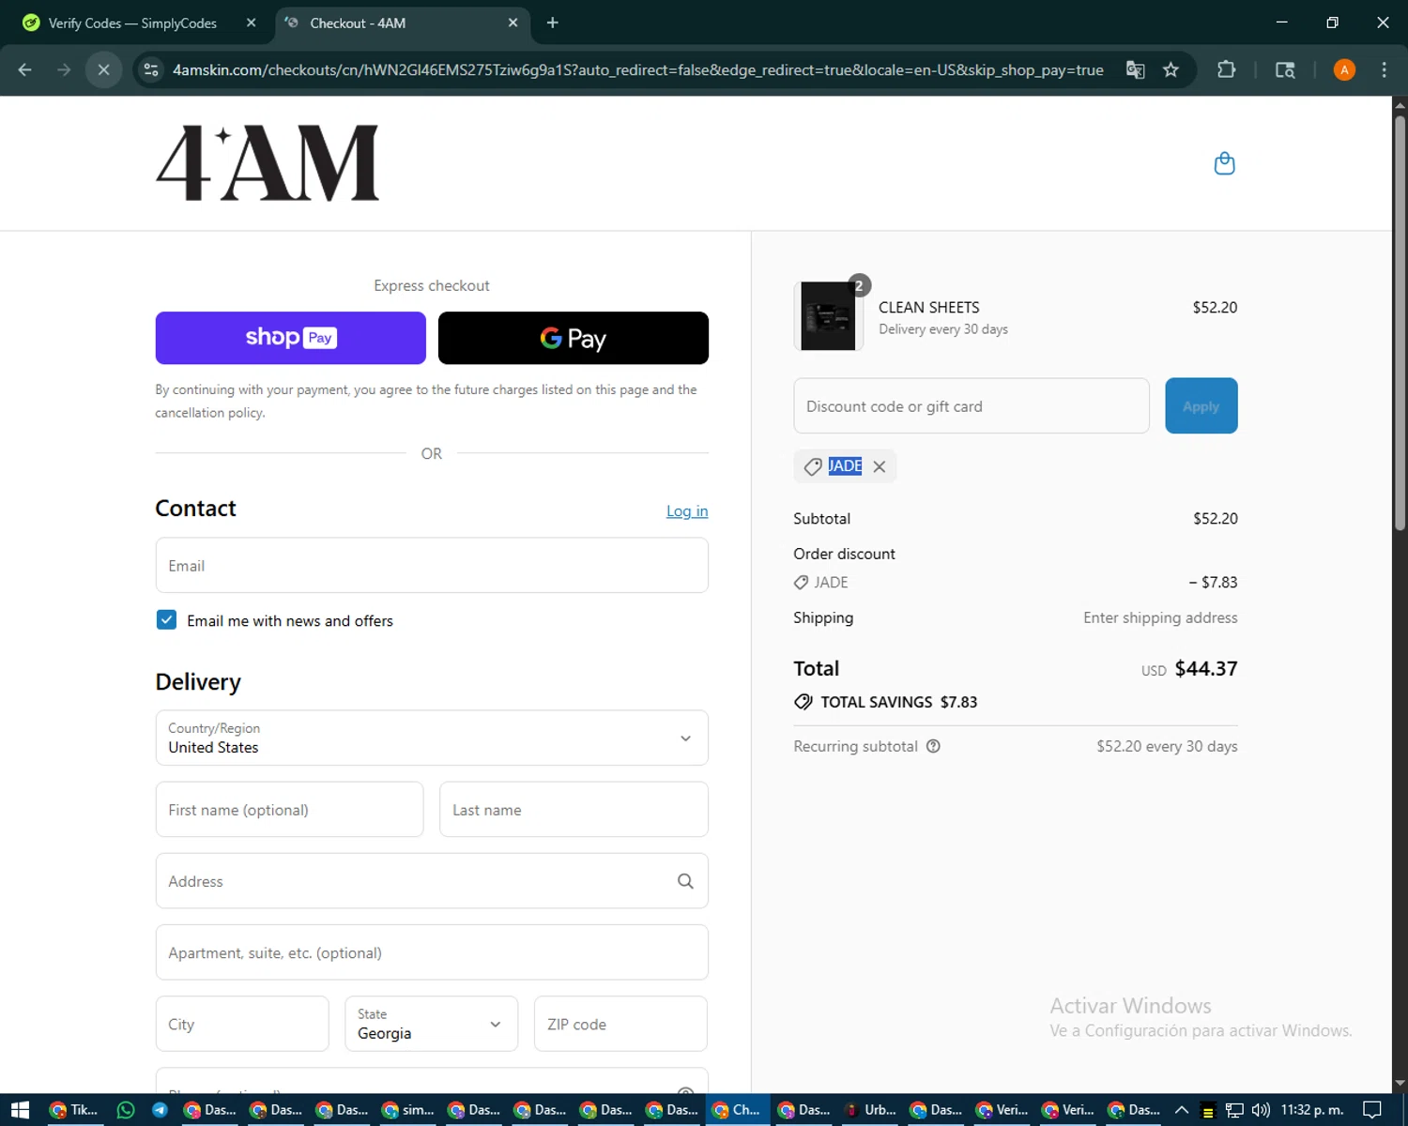Click Discount code or gift card field
This screenshot has height=1126, width=1408.
point(972,405)
